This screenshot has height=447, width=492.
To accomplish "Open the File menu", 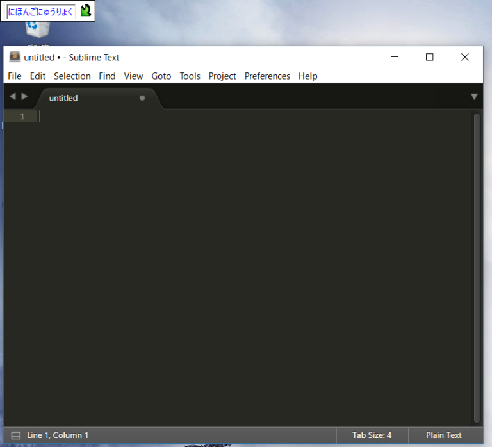I will click(15, 76).
